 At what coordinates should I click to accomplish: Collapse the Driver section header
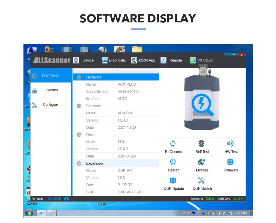pos(116,135)
